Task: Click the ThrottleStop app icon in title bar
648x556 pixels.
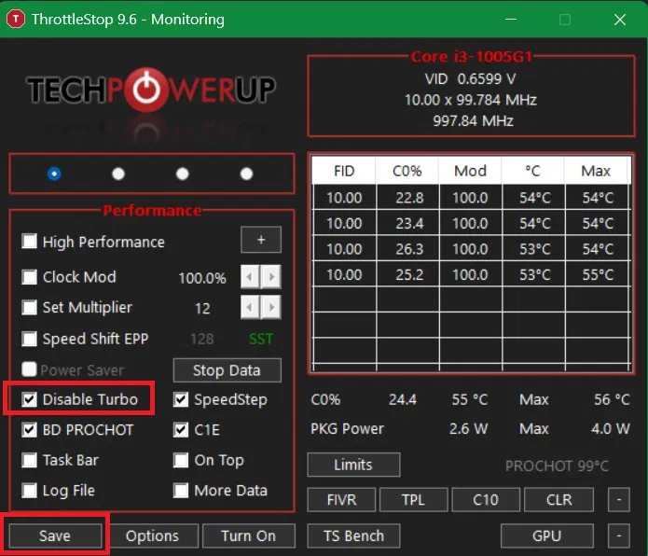Action: point(17,19)
